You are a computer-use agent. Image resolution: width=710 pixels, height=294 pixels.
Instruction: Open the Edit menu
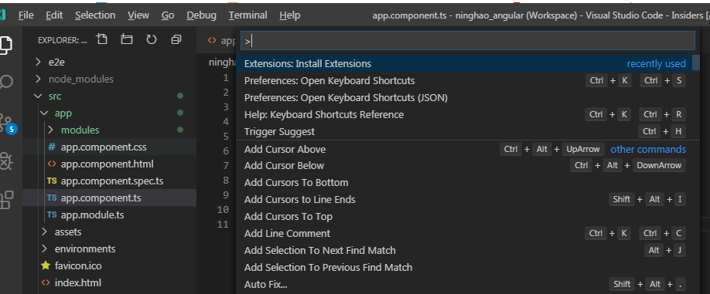tap(54, 15)
